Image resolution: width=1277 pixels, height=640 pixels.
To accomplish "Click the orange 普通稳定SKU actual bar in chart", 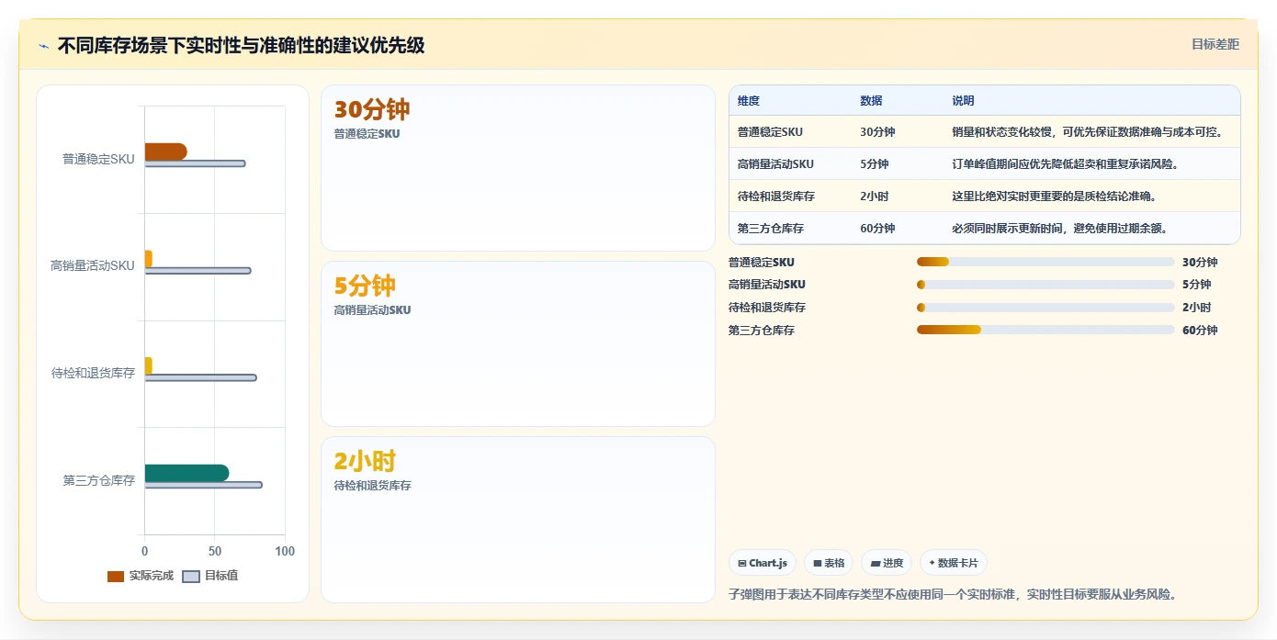I will tap(165, 152).
